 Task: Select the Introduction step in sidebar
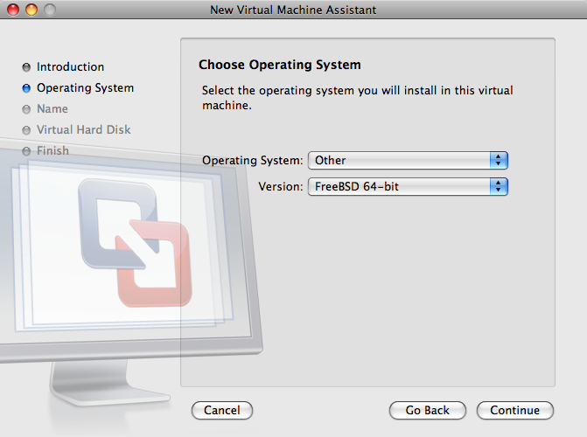[x=70, y=67]
